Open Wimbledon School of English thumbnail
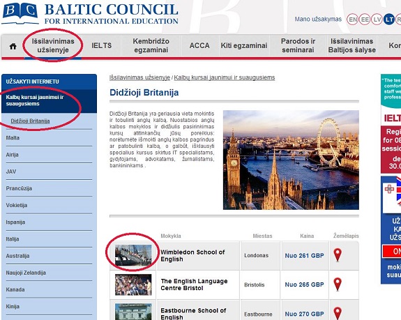 tap(133, 255)
